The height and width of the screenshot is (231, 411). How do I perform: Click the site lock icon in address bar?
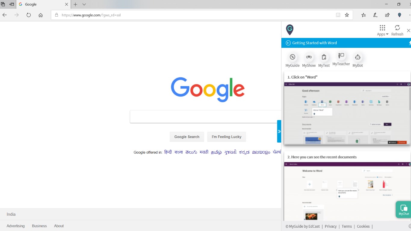pos(56,15)
